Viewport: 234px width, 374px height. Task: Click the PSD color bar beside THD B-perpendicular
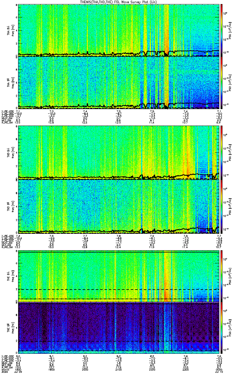point(222,153)
